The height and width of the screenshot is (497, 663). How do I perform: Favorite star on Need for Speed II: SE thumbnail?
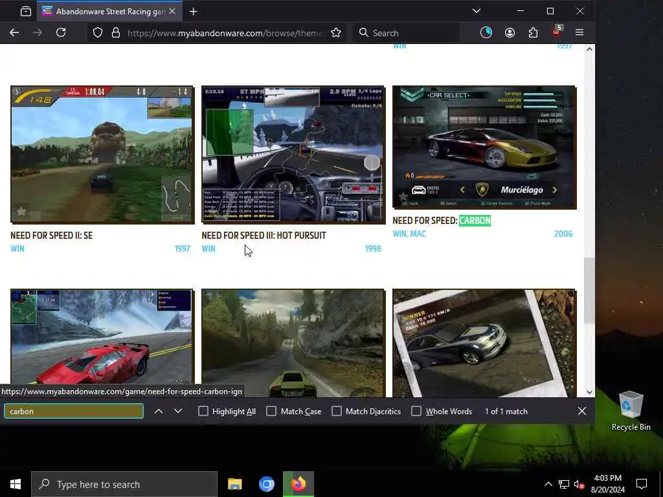pos(21,212)
